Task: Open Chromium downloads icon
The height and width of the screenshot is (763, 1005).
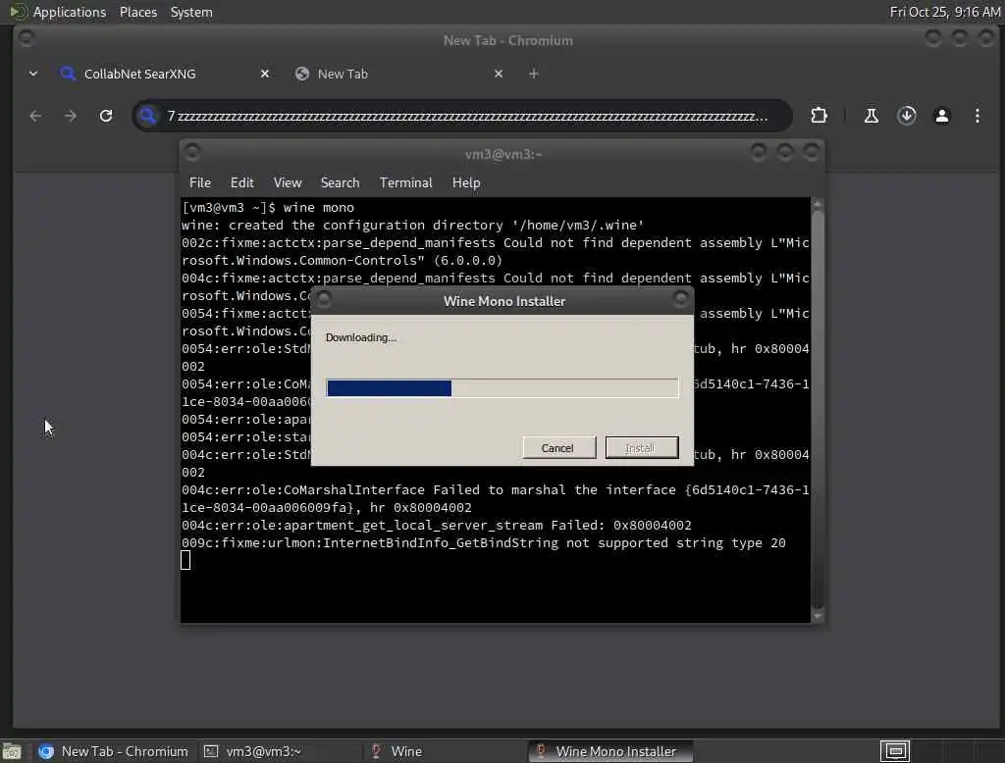Action: pyautogui.click(x=906, y=116)
